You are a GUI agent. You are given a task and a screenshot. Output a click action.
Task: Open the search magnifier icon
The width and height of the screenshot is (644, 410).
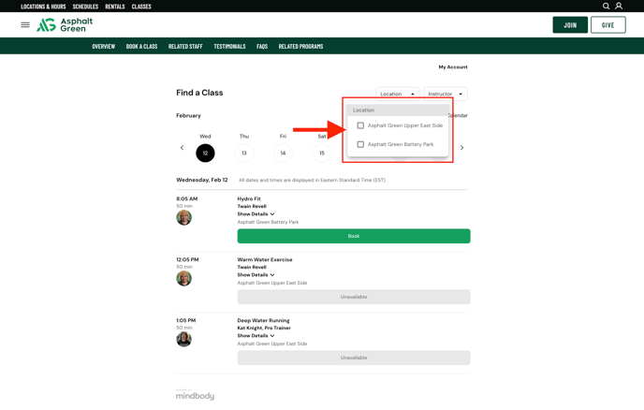(607, 7)
